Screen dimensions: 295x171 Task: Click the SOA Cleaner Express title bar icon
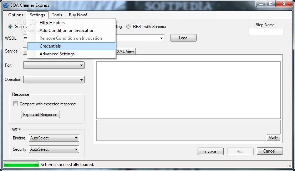[x=6, y=5]
